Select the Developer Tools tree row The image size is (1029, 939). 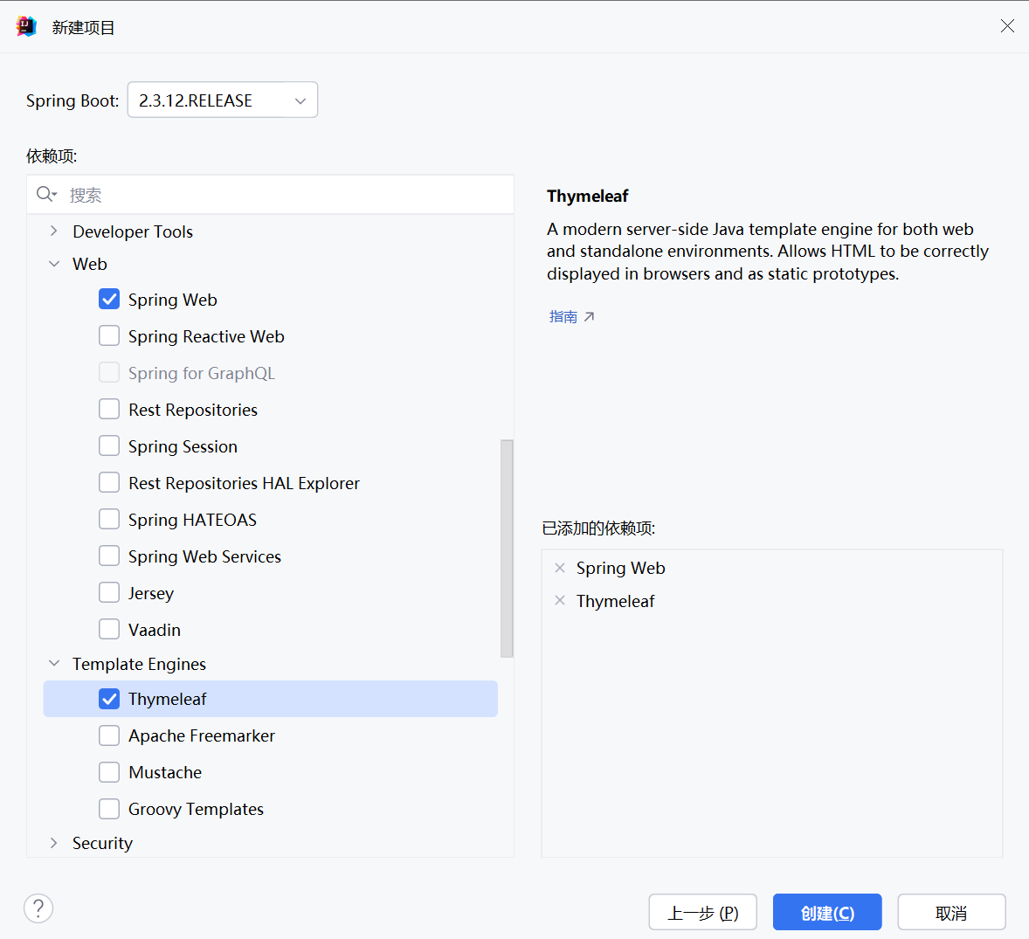tap(133, 231)
